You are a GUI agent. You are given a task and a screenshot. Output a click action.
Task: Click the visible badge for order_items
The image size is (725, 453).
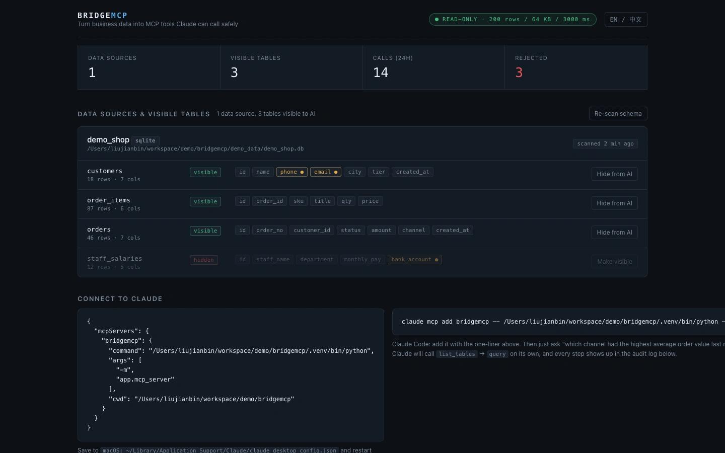click(x=205, y=201)
